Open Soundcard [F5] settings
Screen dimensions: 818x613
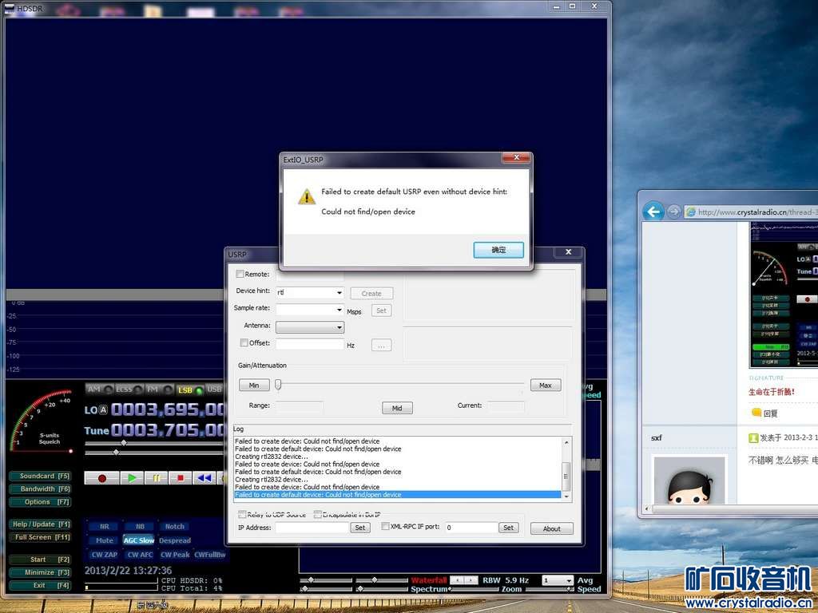(x=41, y=476)
